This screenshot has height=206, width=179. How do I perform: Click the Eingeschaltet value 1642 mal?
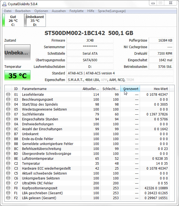coord(161,60)
